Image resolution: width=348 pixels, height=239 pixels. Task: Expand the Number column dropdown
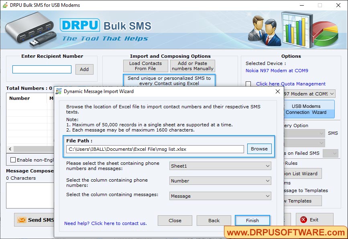click(x=220, y=181)
